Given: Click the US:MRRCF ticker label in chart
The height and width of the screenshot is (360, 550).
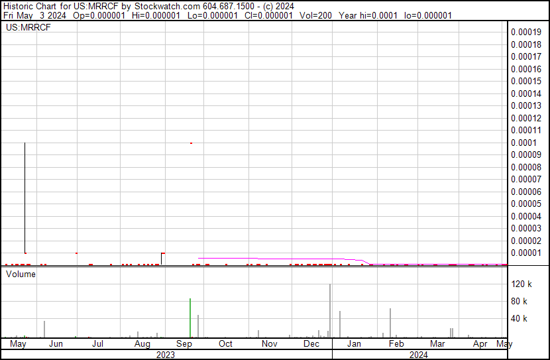Looking at the screenshot, I should (28, 27).
